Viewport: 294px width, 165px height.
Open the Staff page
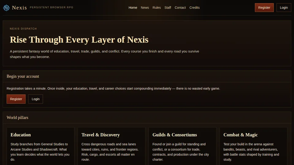tap(168, 8)
